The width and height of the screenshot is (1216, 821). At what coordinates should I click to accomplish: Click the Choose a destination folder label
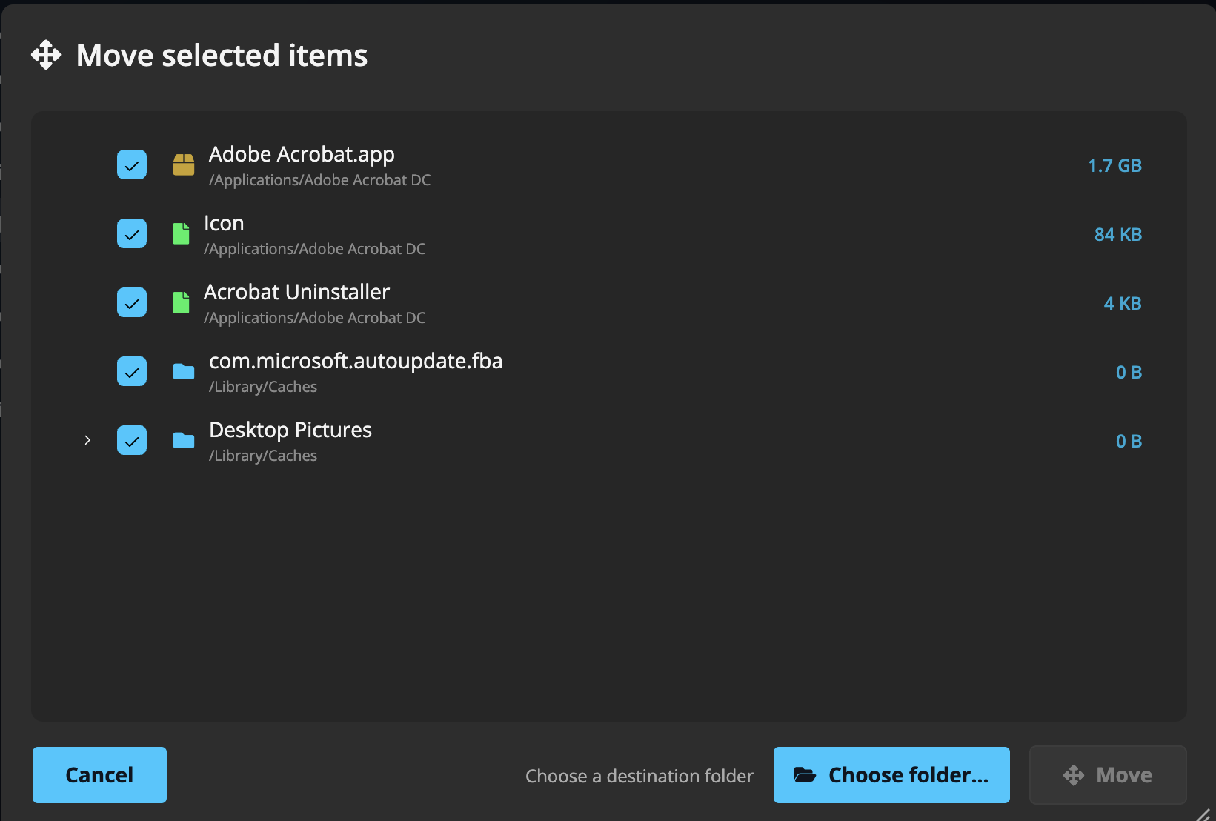639,776
